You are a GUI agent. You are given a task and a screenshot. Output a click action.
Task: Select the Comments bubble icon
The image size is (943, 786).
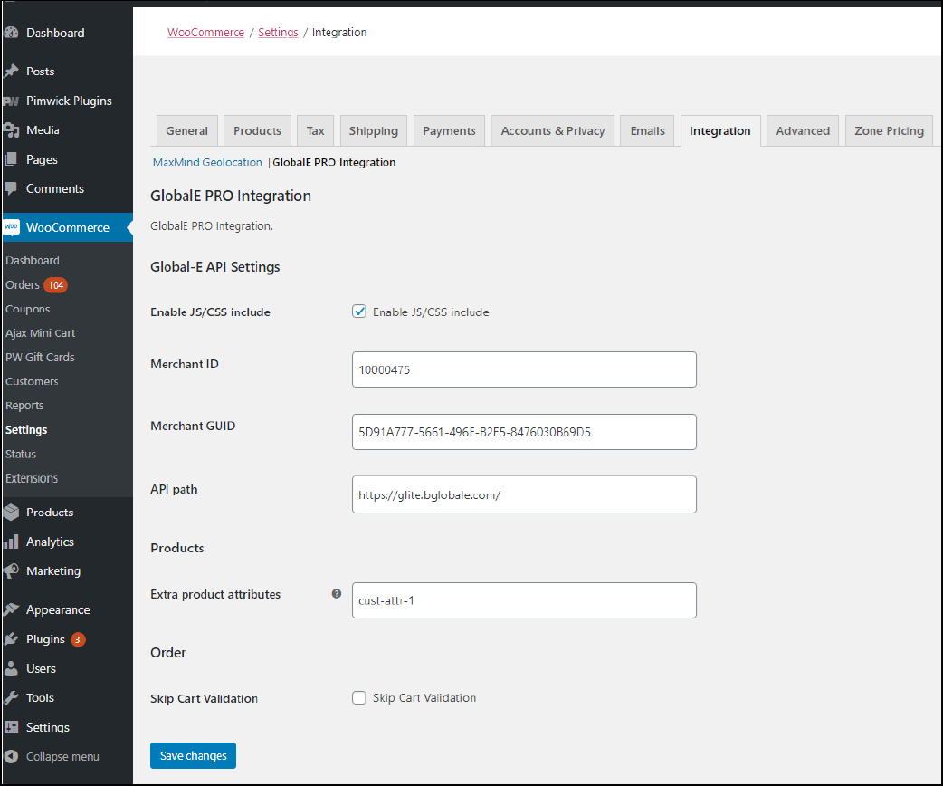16,188
